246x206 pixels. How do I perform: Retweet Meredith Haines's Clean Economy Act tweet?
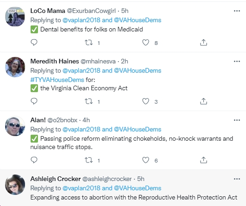(89, 101)
